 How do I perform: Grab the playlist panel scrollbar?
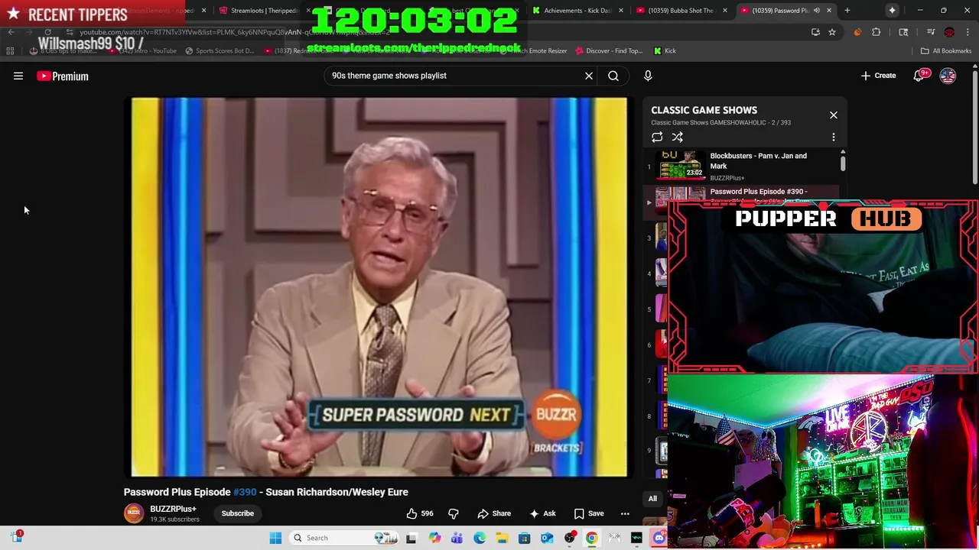[x=843, y=163]
